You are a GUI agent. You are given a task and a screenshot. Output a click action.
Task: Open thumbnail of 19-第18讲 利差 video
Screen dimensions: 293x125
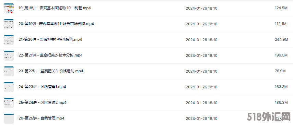click(x=9, y=9)
